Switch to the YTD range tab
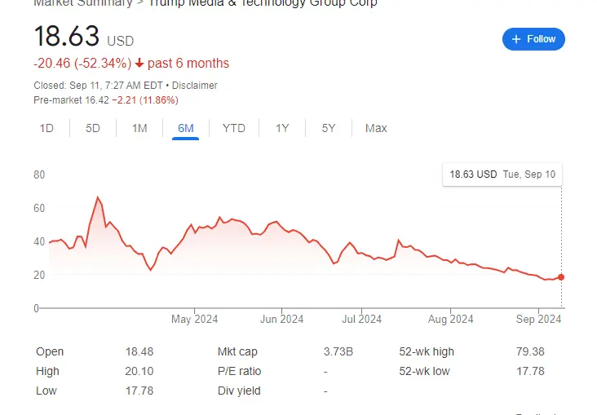The width and height of the screenshot is (597, 415). pyautogui.click(x=234, y=128)
